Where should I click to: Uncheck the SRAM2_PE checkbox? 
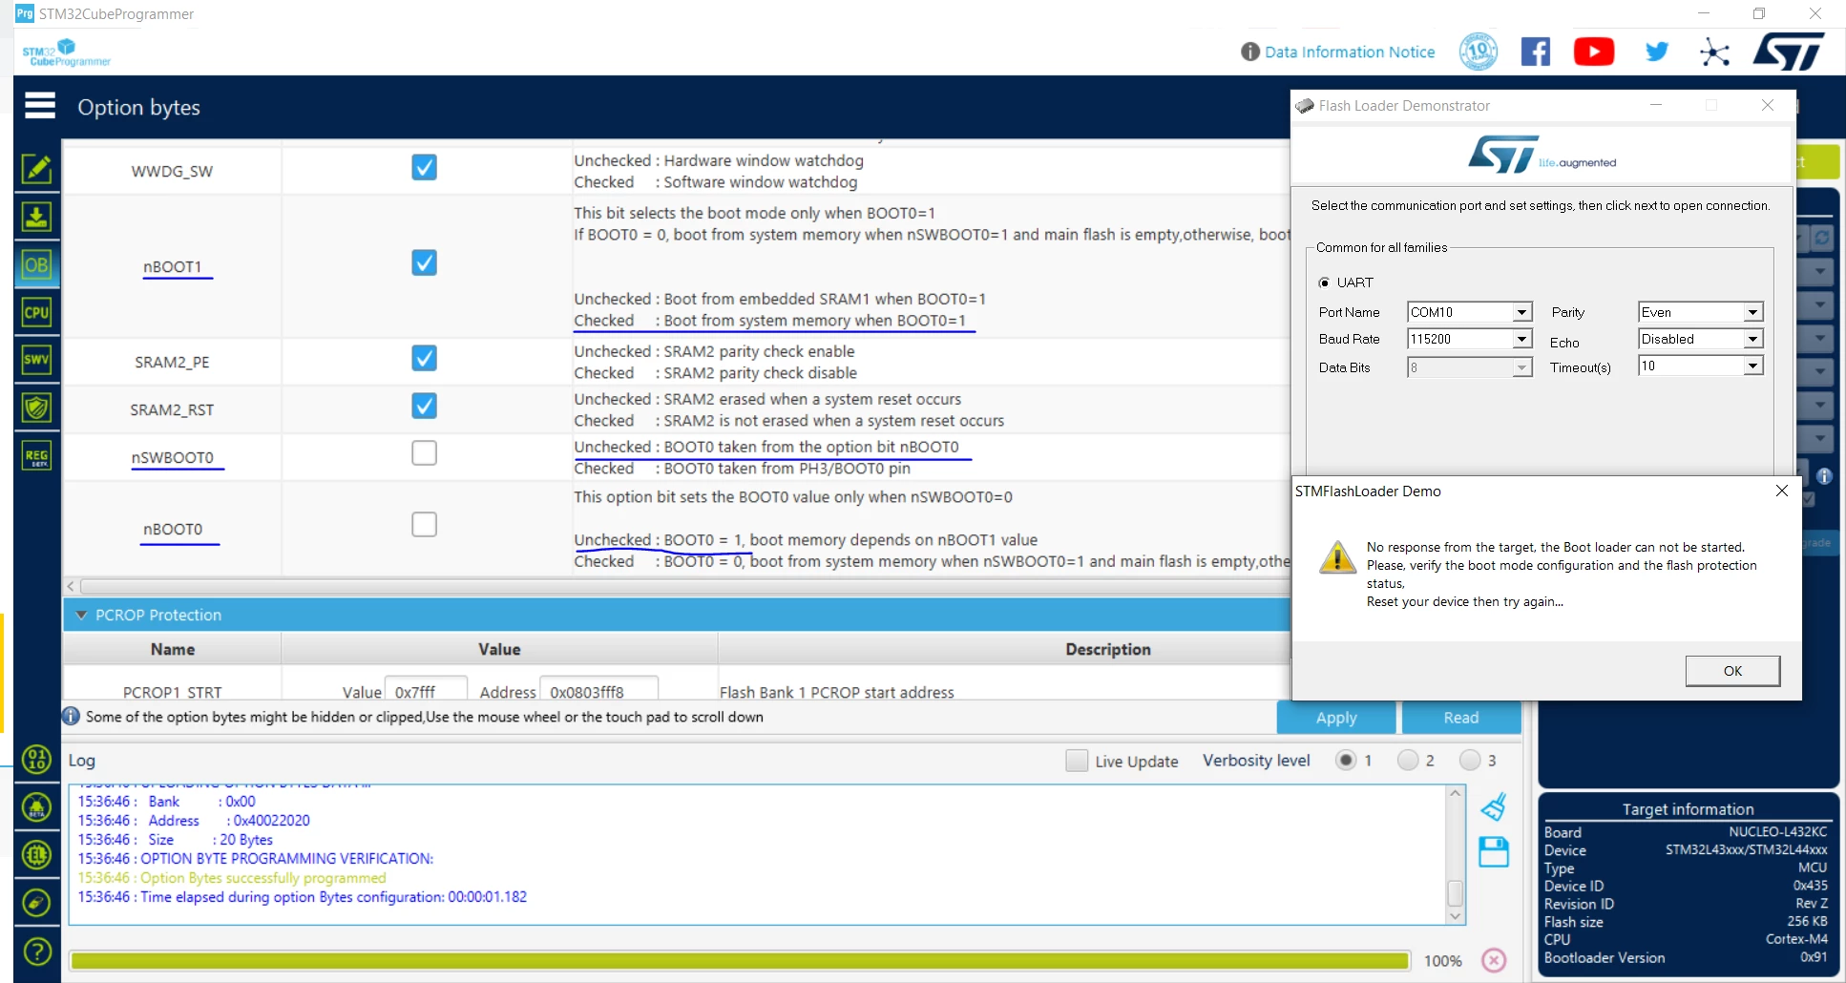click(424, 358)
